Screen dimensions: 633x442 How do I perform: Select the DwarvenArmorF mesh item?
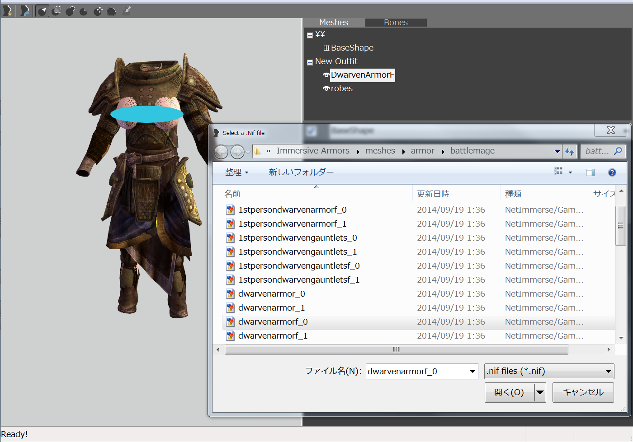coord(363,75)
